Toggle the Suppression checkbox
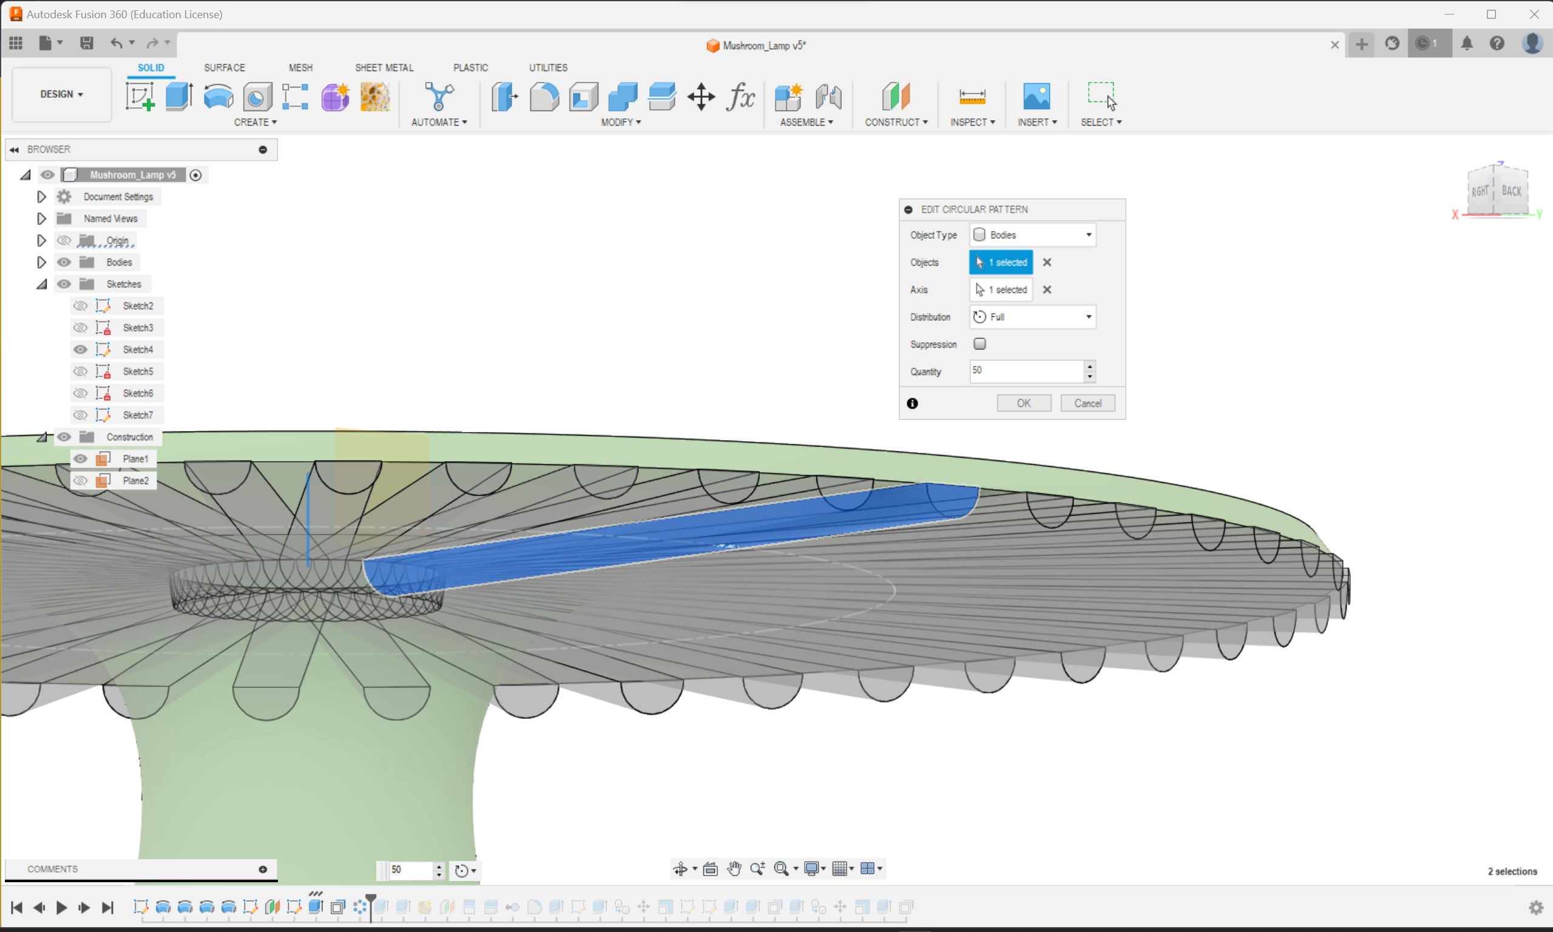This screenshot has height=932, width=1553. tap(979, 343)
